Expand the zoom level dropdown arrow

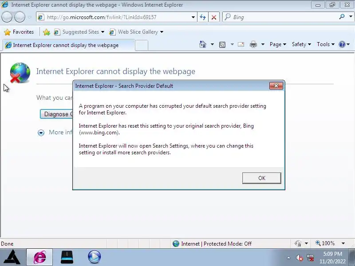pos(343,243)
